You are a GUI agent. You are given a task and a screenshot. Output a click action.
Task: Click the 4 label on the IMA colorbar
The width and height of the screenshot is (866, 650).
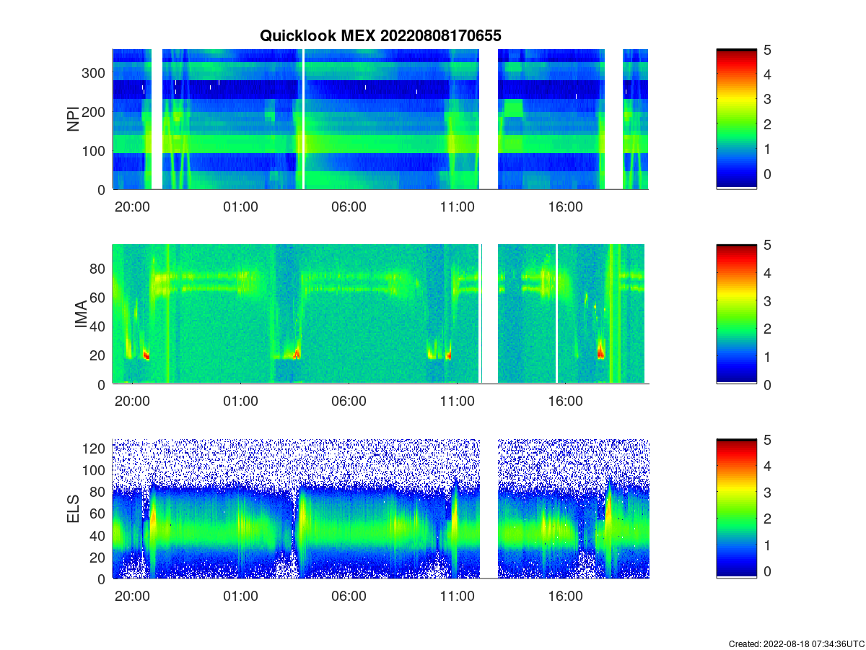(x=769, y=272)
